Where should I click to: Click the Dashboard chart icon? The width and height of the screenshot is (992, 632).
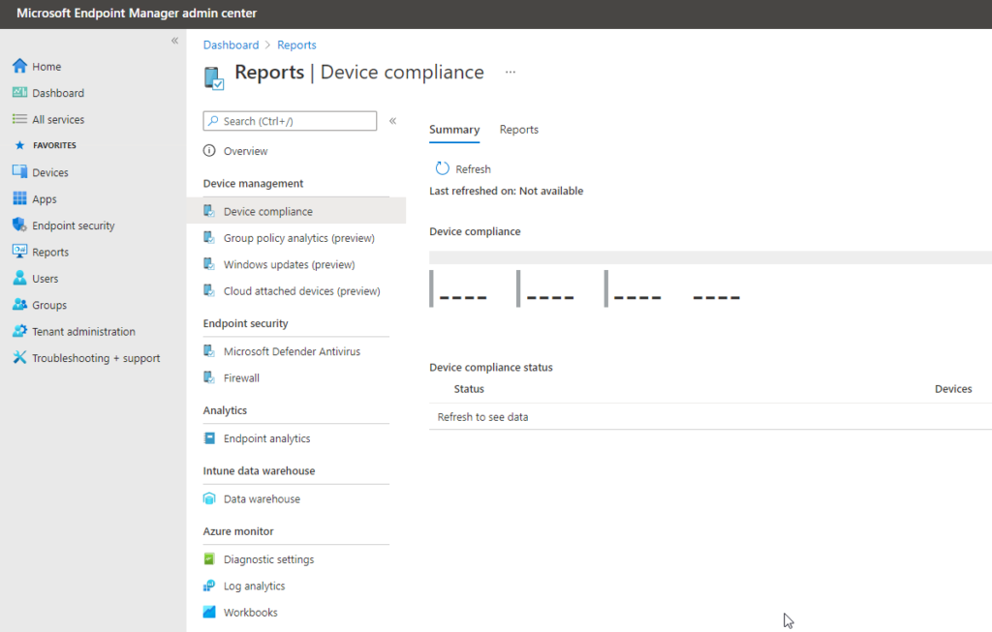point(19,92)
